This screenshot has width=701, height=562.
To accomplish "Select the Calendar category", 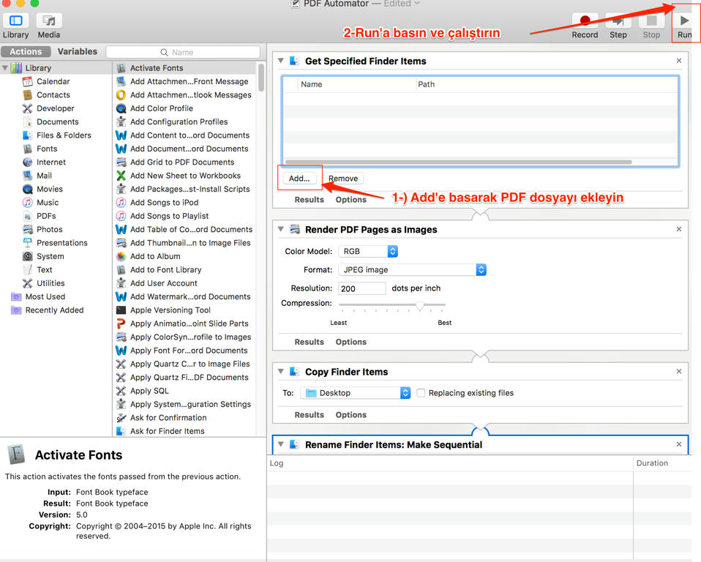I will click(x=53, y=81).
